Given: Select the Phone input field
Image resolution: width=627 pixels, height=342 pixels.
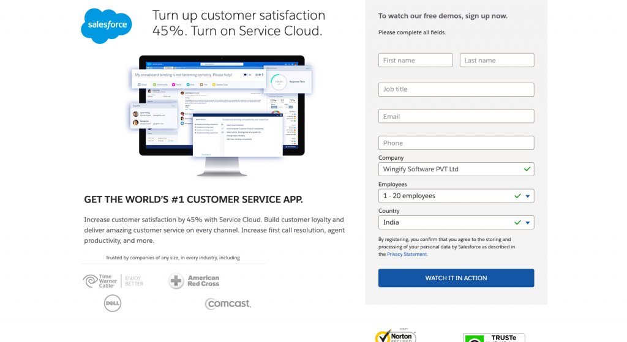Looking at the screenshot, I should point(456,143).
